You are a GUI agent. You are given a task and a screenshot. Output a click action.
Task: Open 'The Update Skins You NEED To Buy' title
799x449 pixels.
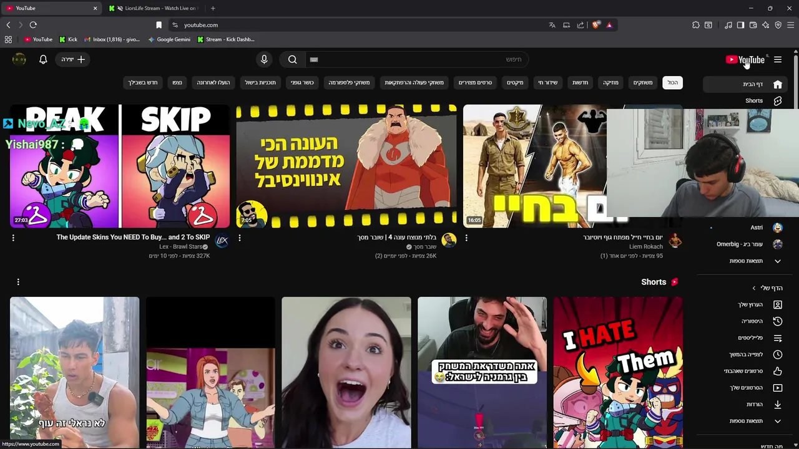(x=133, y=237)
